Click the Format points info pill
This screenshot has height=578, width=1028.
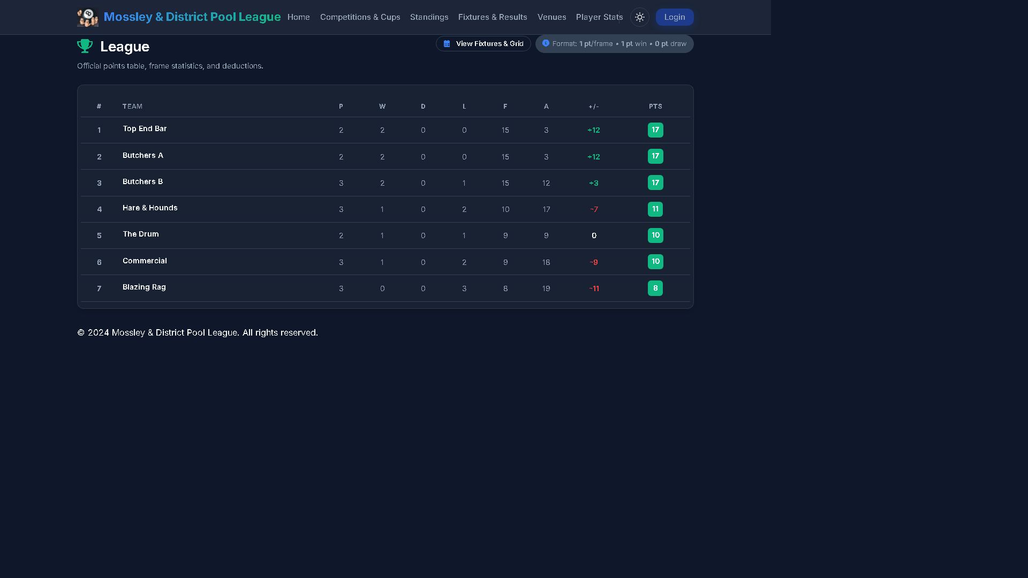615,44
